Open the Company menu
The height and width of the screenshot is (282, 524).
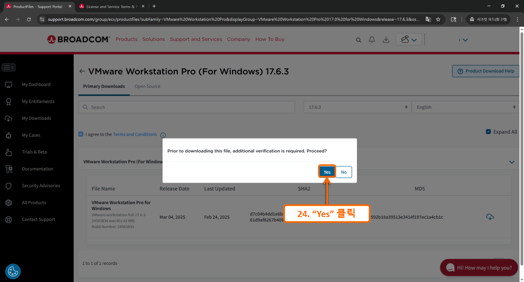pos(239,39)
